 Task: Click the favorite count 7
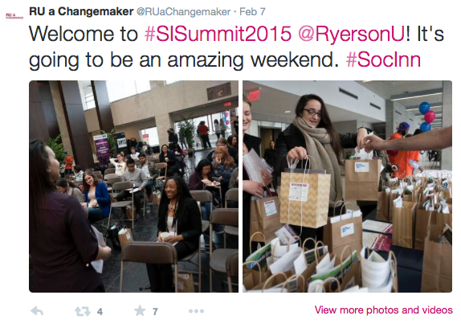(155, 312)
